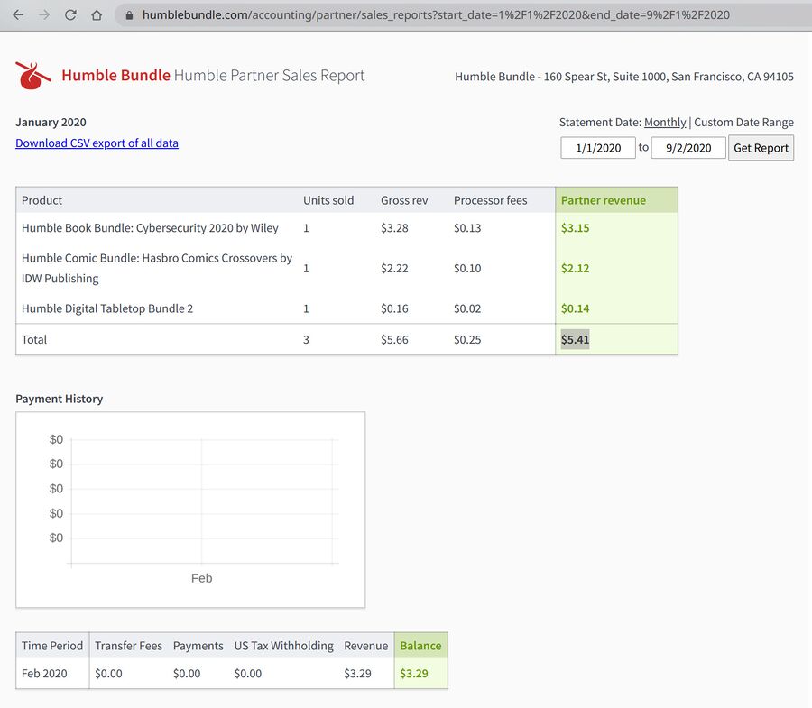Click the $3.28 gross revenue value
This screenshot has width=812, height=708.
(x=394, y=227)
